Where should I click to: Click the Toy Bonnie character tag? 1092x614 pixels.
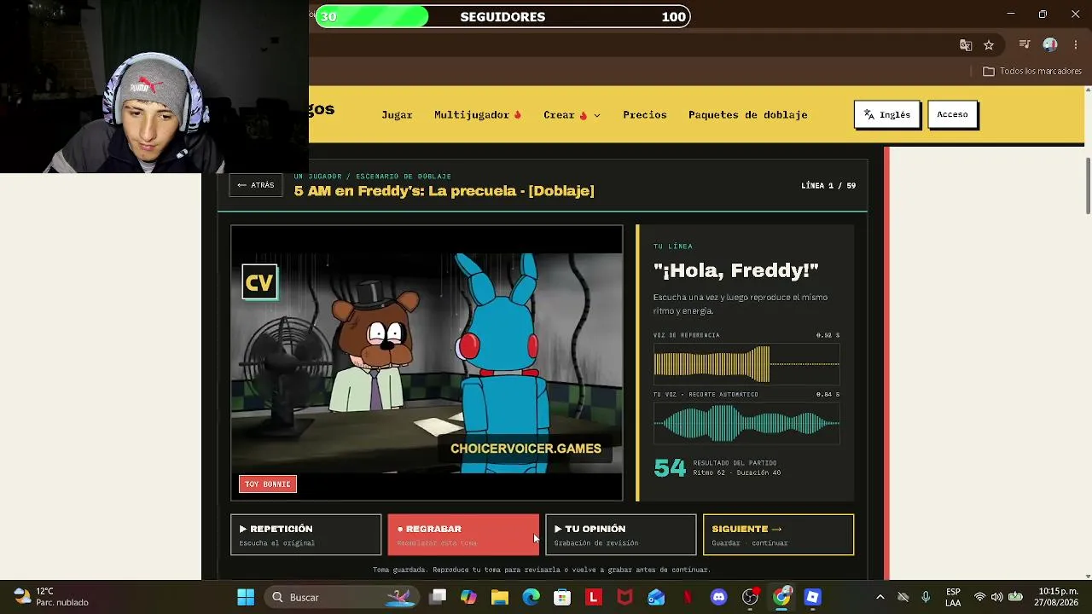pos(268,484)
